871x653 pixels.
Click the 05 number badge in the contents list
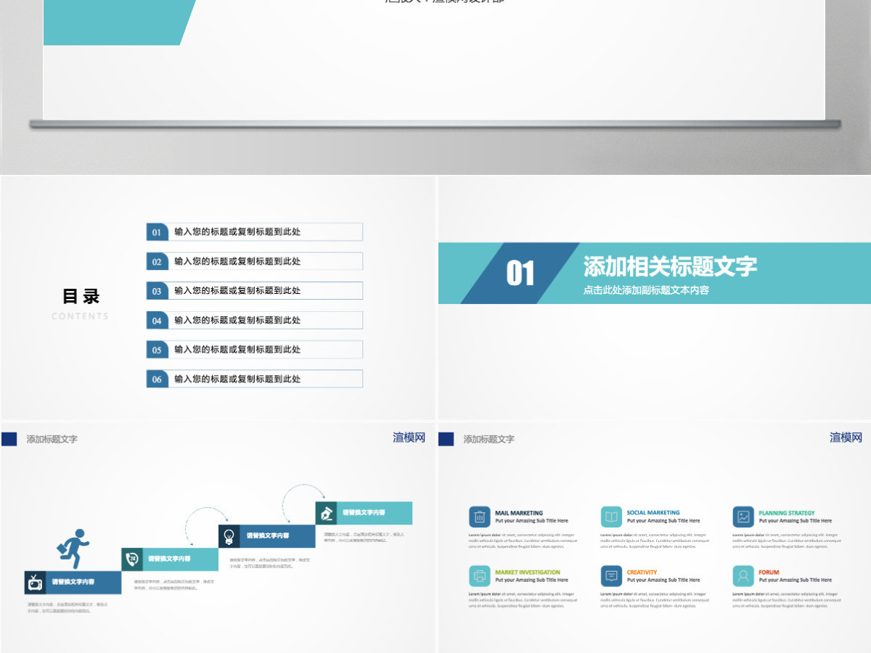coord(157,350)
